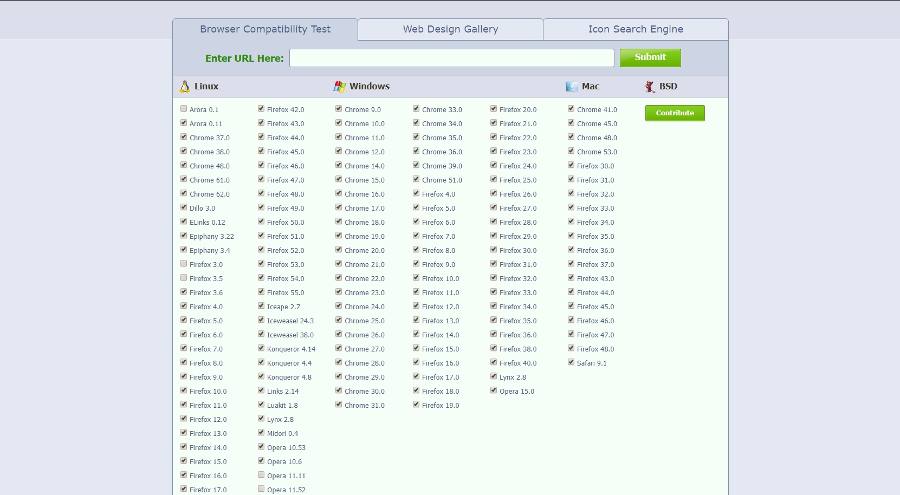
Task: Click the Linux section heading
Action: point(206,87)
